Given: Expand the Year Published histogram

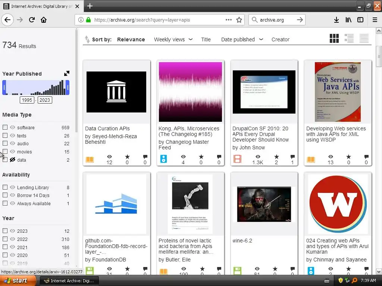Looking at the screenshot, I should point(66,73).
